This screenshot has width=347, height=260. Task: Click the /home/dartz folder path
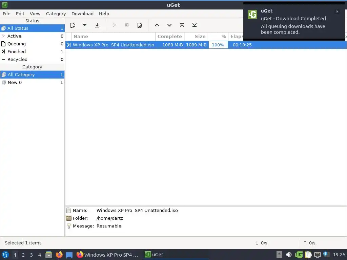109,218
